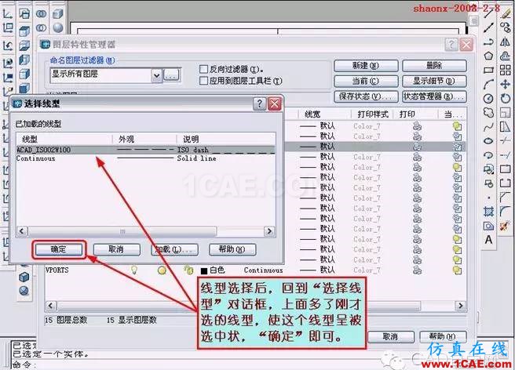Select the Hatch tool

[489, 212]
